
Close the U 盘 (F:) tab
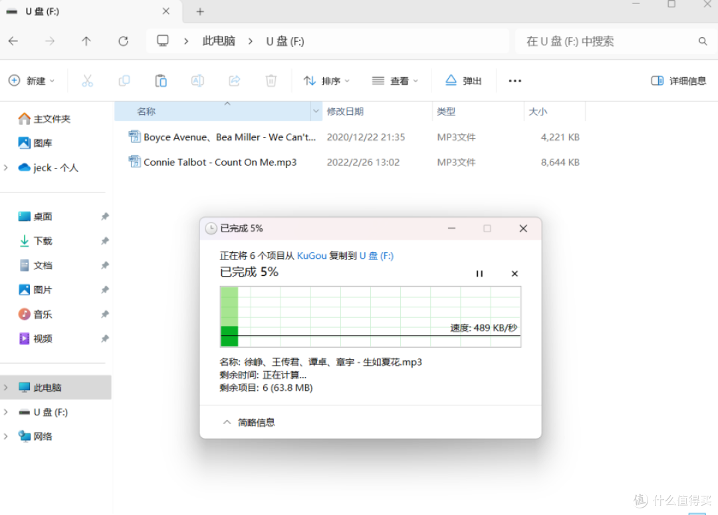[166, 11]
